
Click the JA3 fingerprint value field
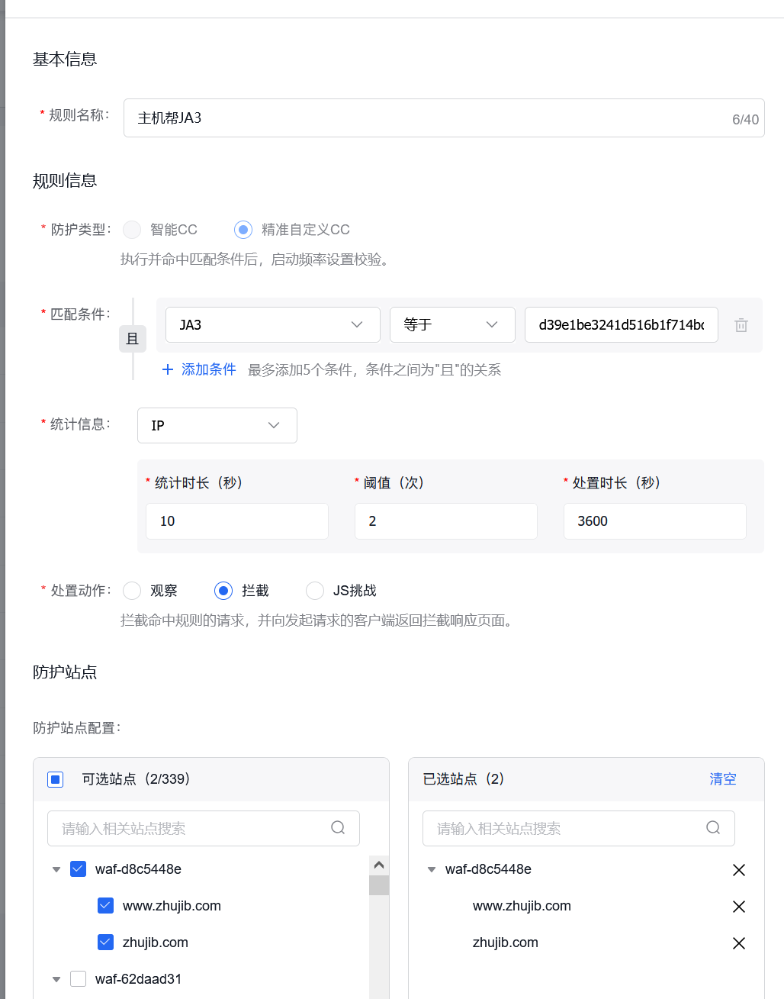pyautogui.click(x=622, y=325)
